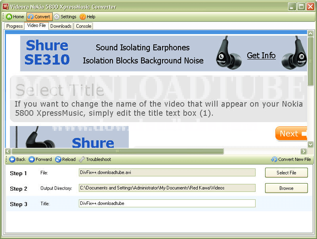Click the Select File button
317x239 pixels.
click(286, 173)
